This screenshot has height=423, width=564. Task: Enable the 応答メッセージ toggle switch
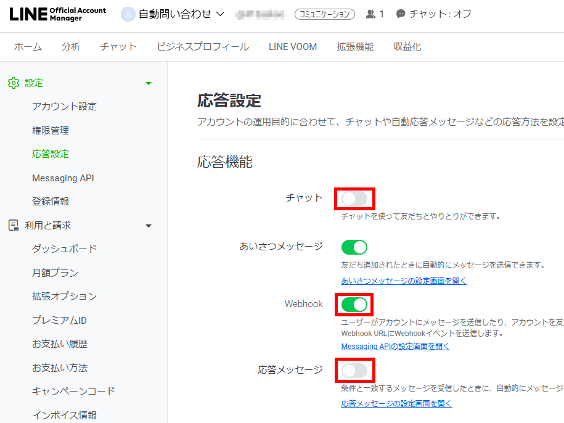tap(354, 371)
